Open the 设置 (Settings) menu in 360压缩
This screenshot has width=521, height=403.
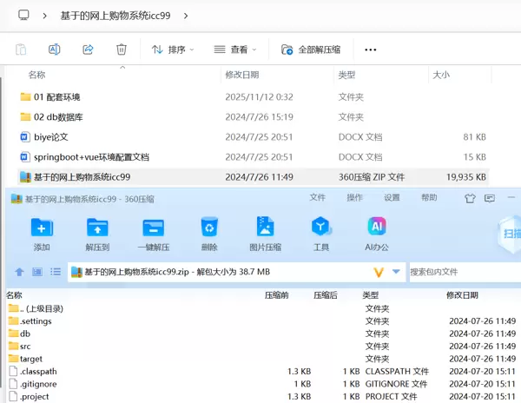click(392, 198)
